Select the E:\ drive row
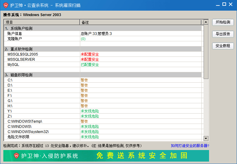This screenshot has height=164, width=237. coord(103,90)
